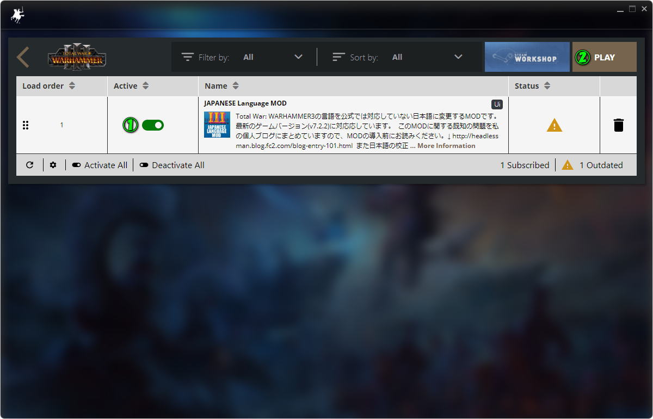653x419 pixels.
Task: Click Activate All
Action: (100, 165)
